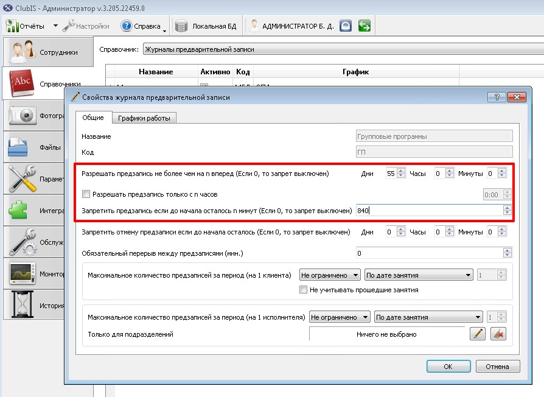Image resolution: width=544 pixels, height=397 pixels.
Task: Adjust the Дни 55 spinner arrows
Action: tap(401, 173)
